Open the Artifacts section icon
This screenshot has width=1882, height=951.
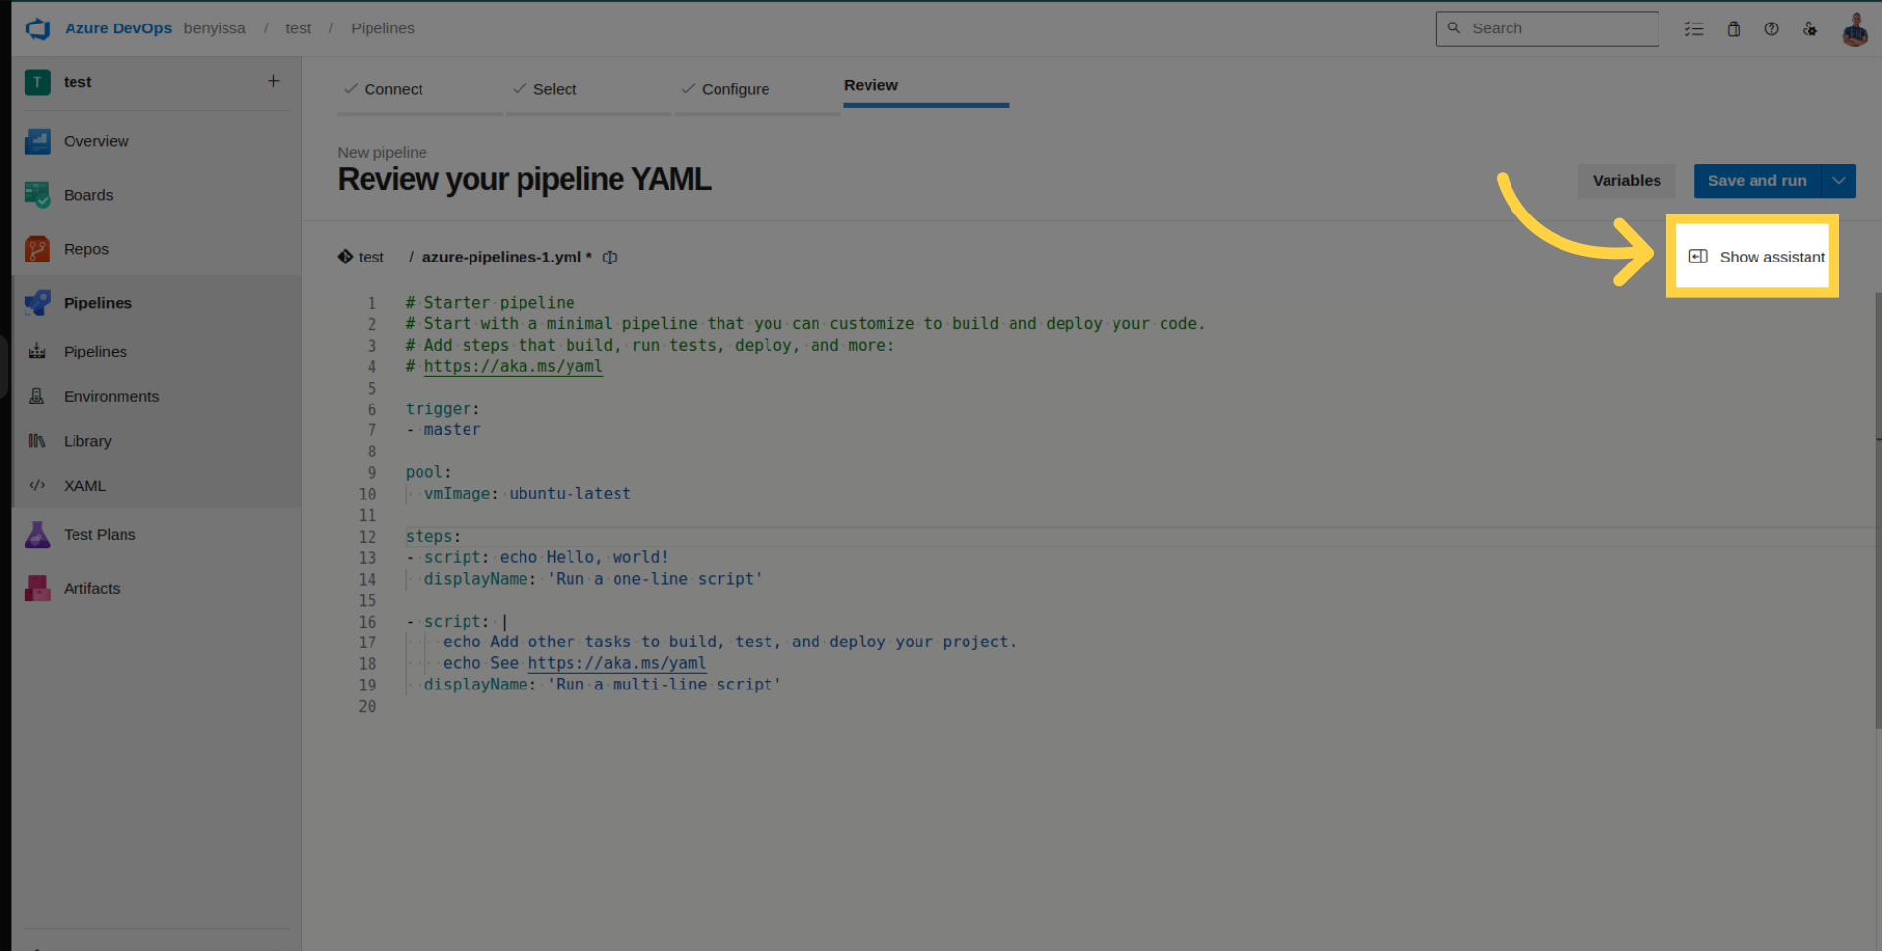tap(37, 589)
